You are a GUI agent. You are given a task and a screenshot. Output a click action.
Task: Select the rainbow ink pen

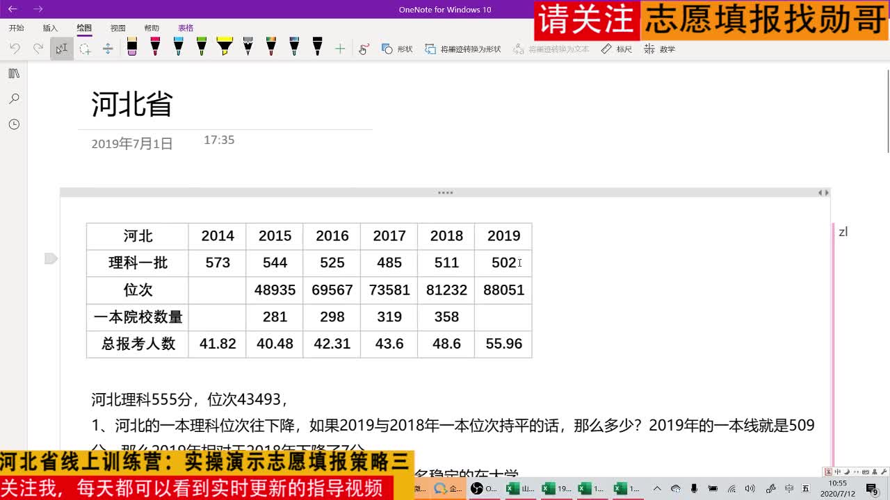[271, 47]
